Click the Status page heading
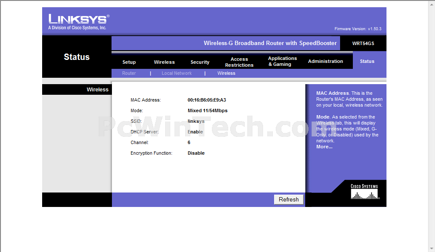The height and width of the screenshot is (252, 435). click(77, 57)
